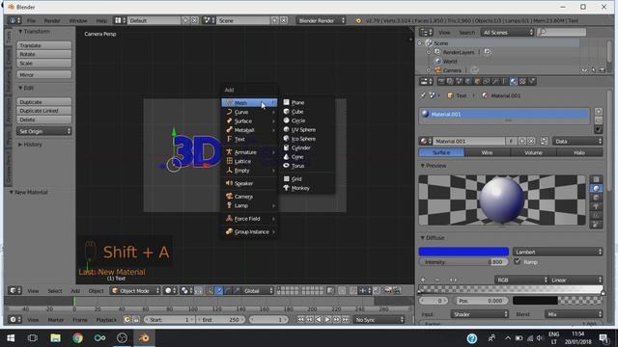Uncheck the Ramp checkbox under Diffuse
The image size is (618, 347).
point(518,261)
